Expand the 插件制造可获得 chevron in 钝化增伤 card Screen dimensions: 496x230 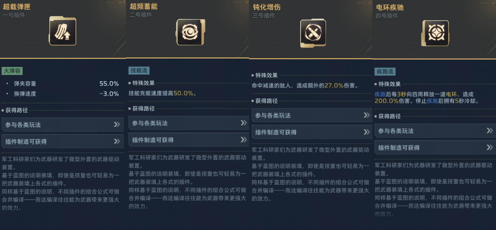[366, 132]
